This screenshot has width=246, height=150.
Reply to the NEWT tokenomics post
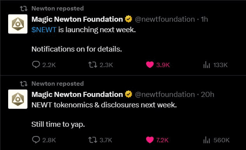[x=36, y=140]
